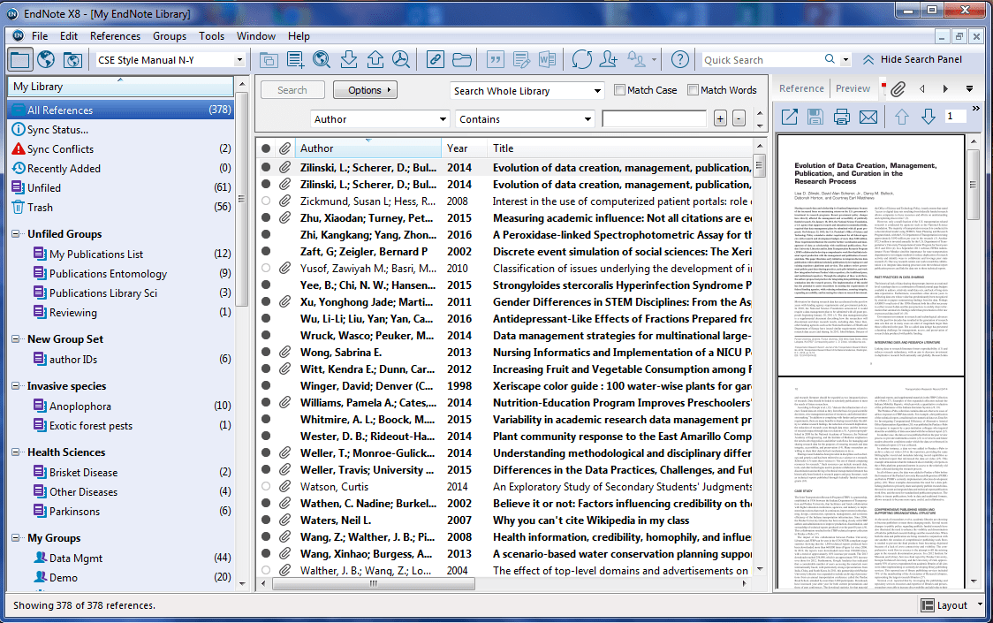Click into the Quick Search field
Viewport: 993px width, 623px height.
click(762, 59)
